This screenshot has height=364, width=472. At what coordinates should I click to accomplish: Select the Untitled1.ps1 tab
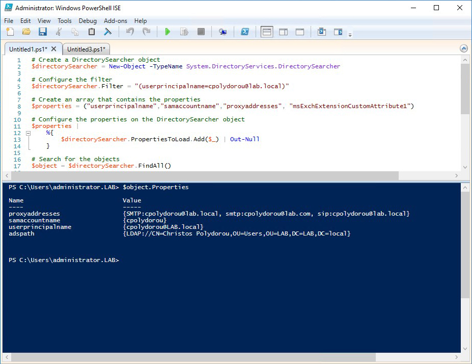point(29,49)
